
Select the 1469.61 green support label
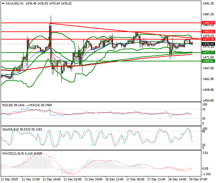[x=208, y=61]
